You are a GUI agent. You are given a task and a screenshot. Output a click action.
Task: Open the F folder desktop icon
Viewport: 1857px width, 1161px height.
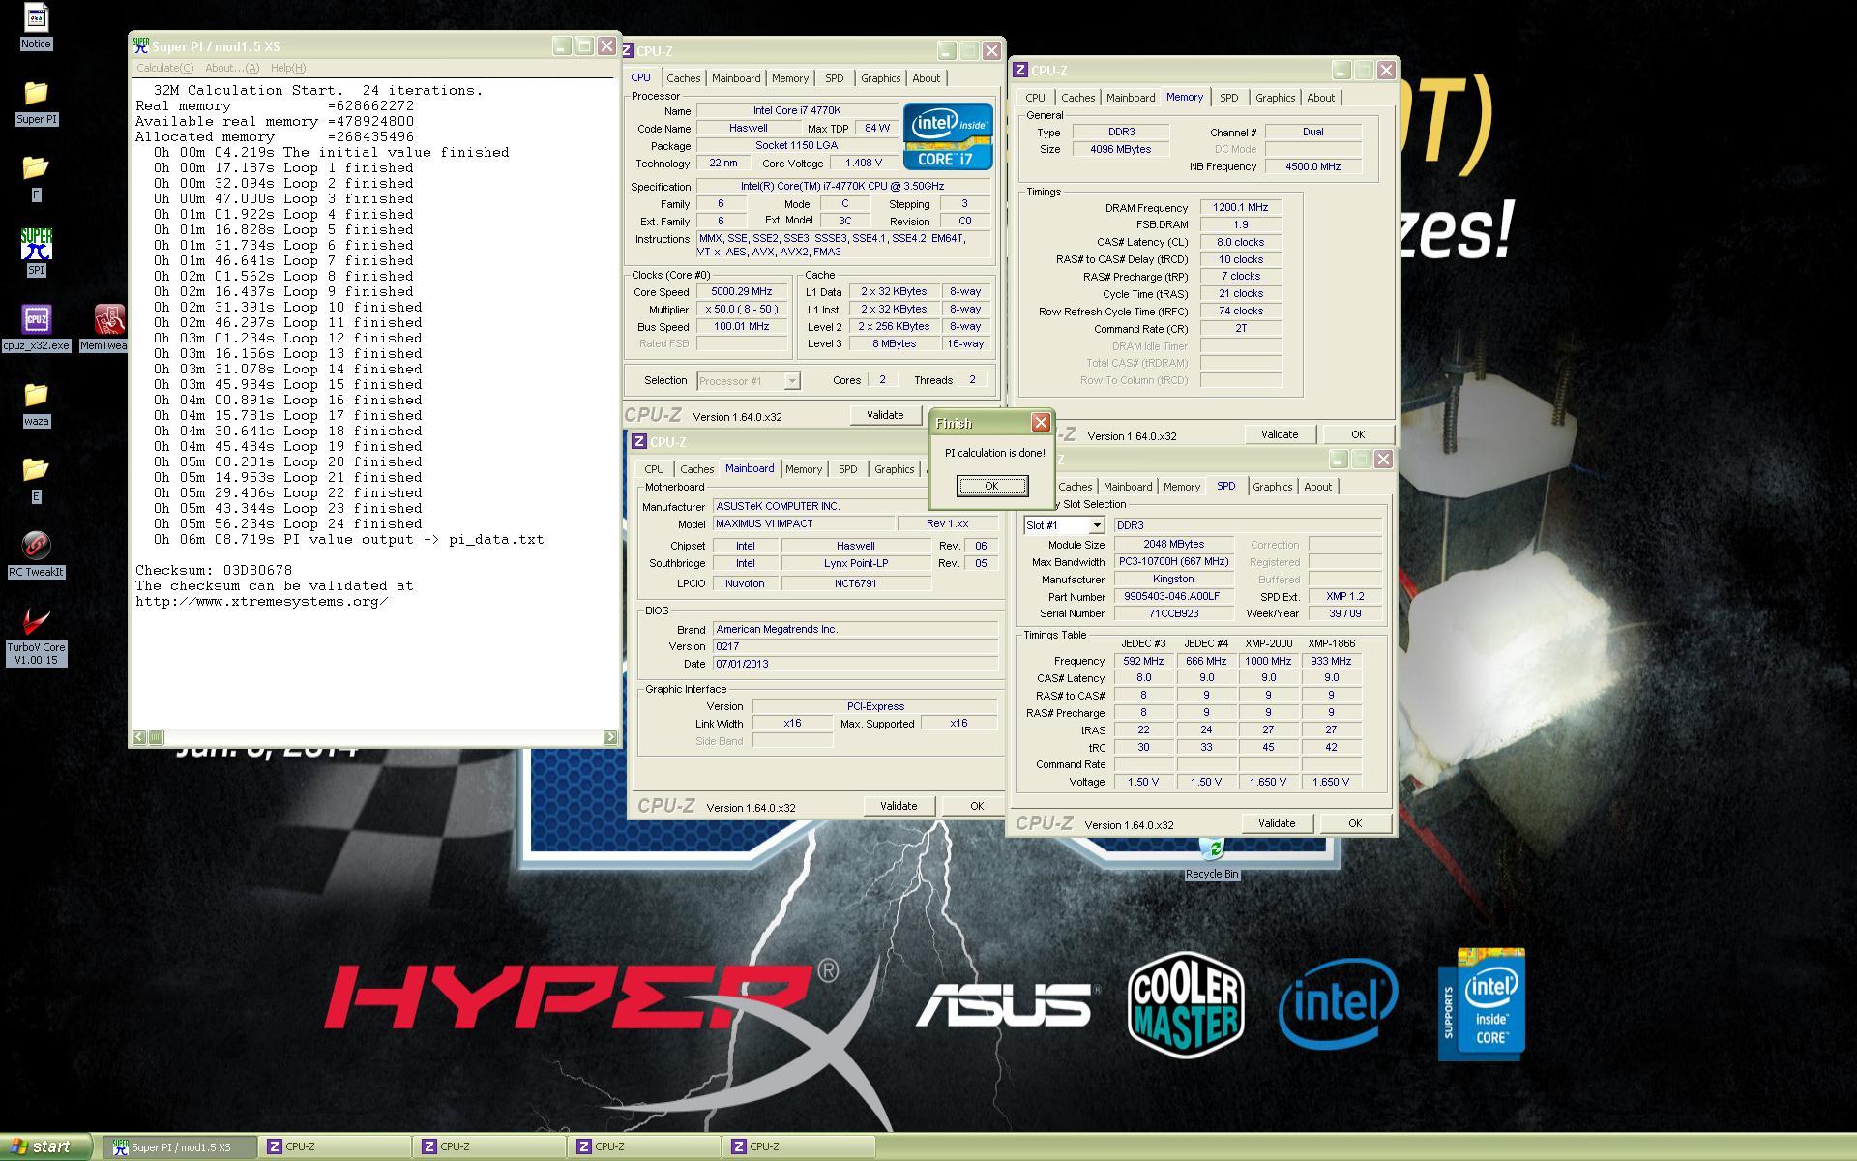tap(36, 177)
